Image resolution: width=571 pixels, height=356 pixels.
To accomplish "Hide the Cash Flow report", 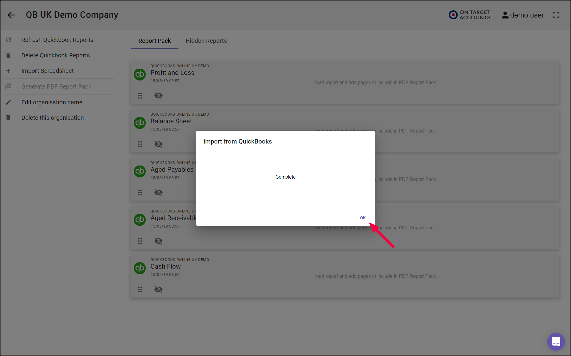I will [159, 289].
